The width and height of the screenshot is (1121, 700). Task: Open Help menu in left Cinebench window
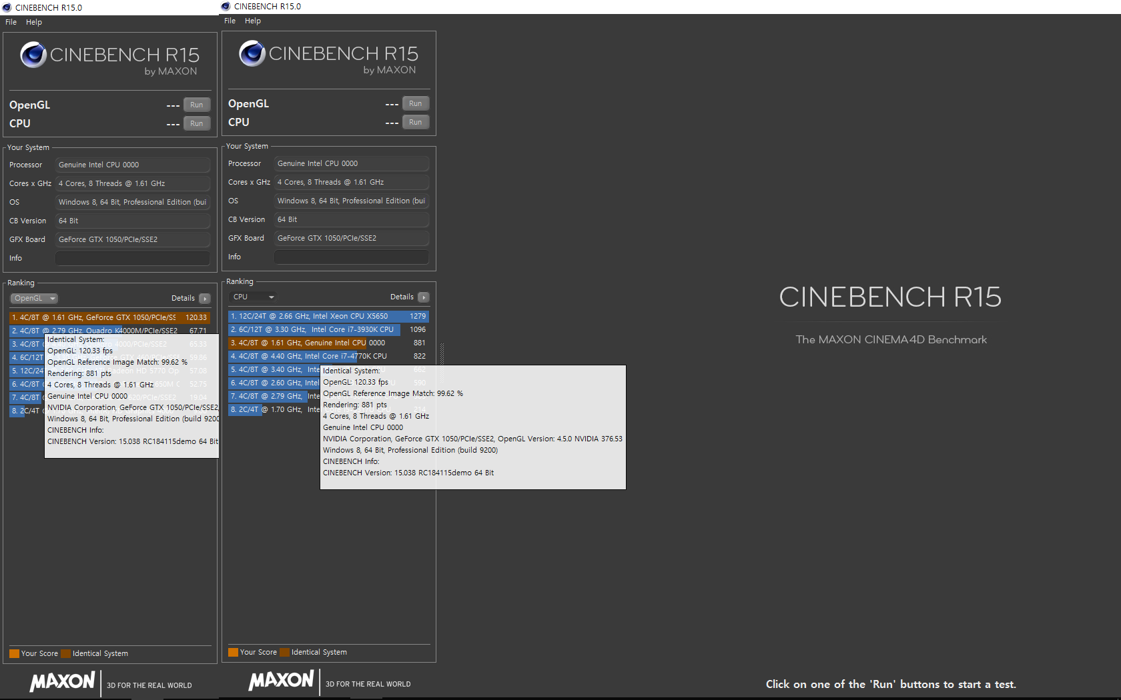34,22
